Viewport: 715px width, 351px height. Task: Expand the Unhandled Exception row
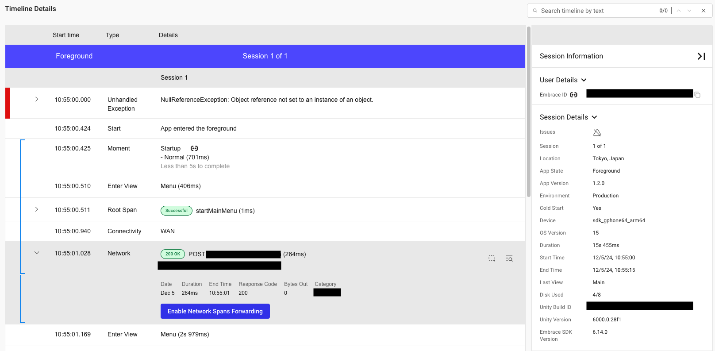(x=37, y=99)
